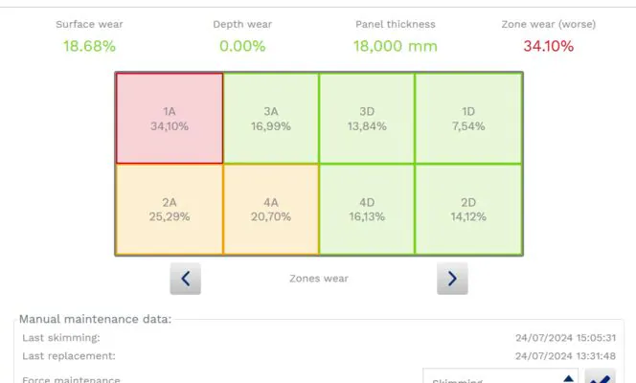Select zone 2D wear tile

[x=468, y=210]
